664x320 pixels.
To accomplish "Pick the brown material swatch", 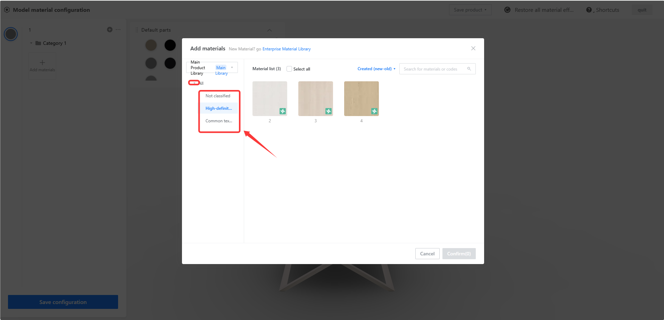I will [x=151, y=45].
